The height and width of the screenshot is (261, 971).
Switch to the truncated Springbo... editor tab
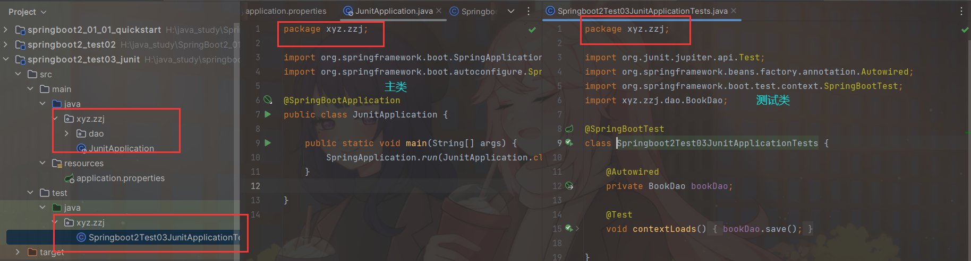pos(479,11)
